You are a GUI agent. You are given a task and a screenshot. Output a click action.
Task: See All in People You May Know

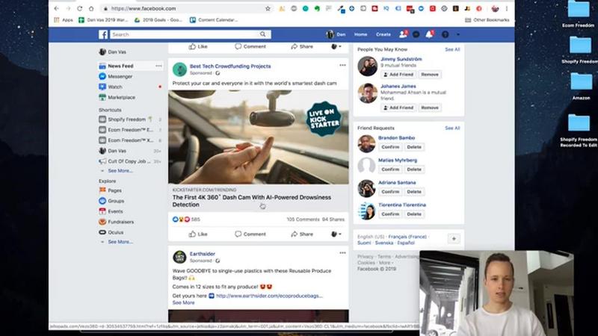tap(452, 49)
